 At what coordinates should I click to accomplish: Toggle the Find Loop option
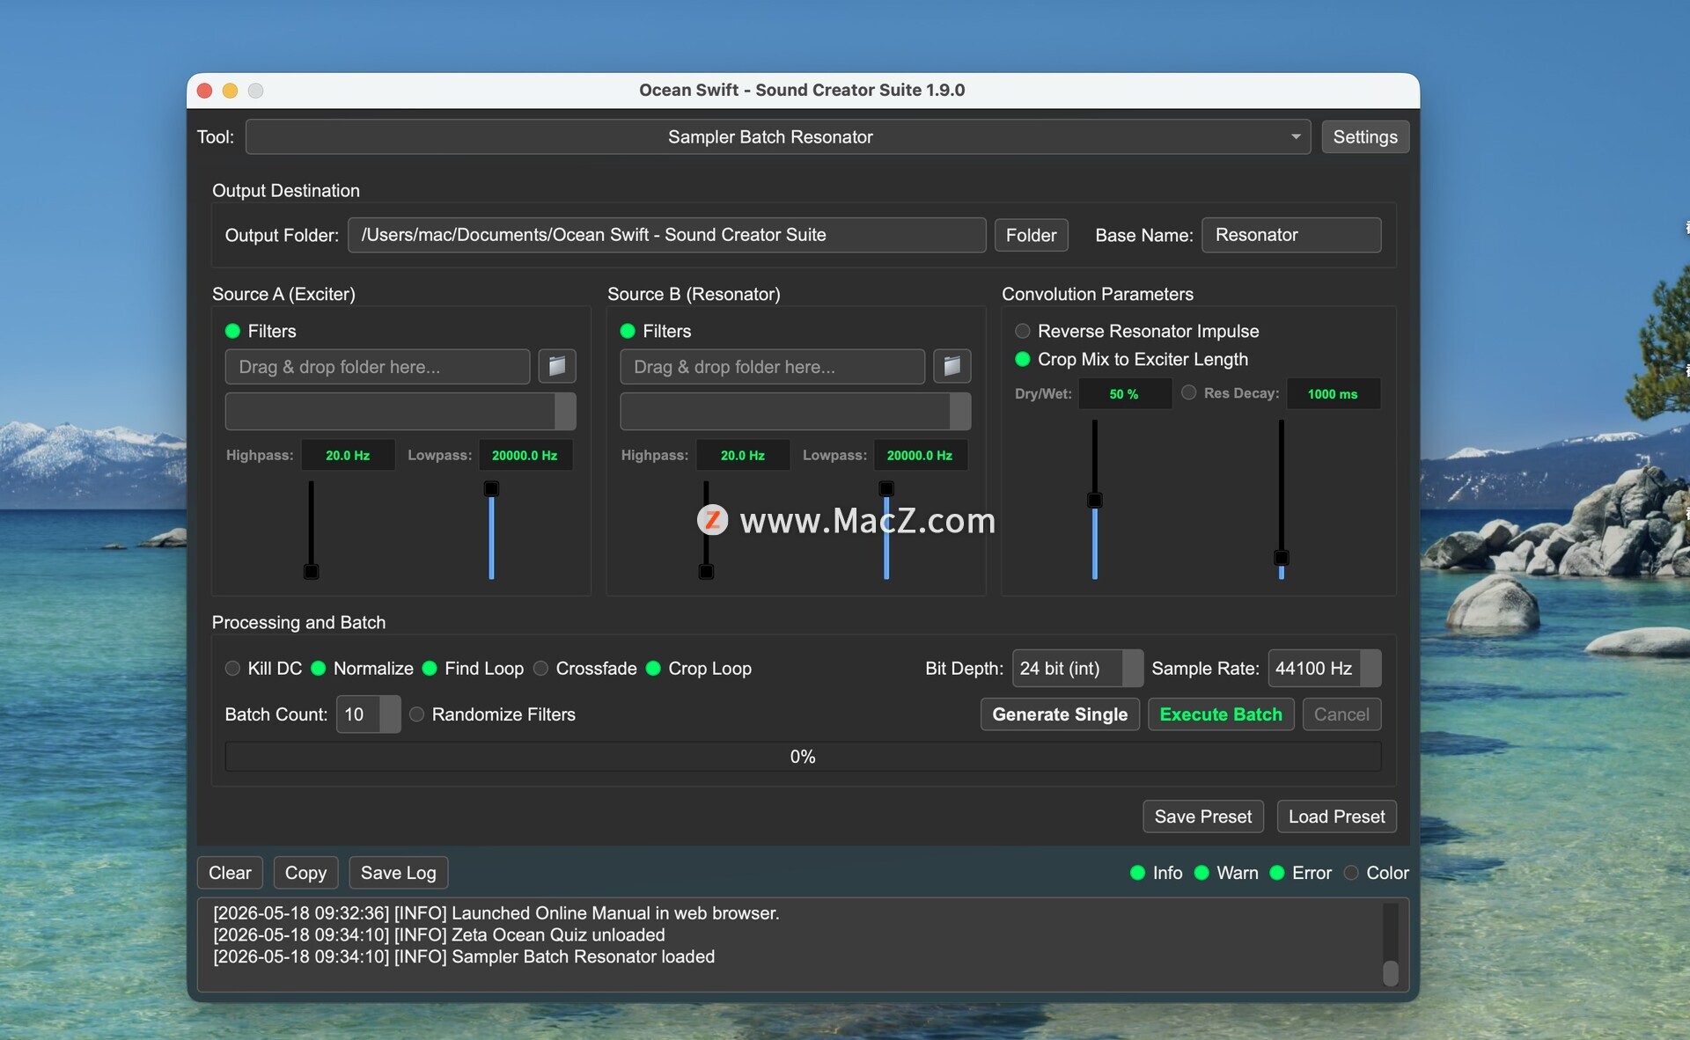[430, 668]
